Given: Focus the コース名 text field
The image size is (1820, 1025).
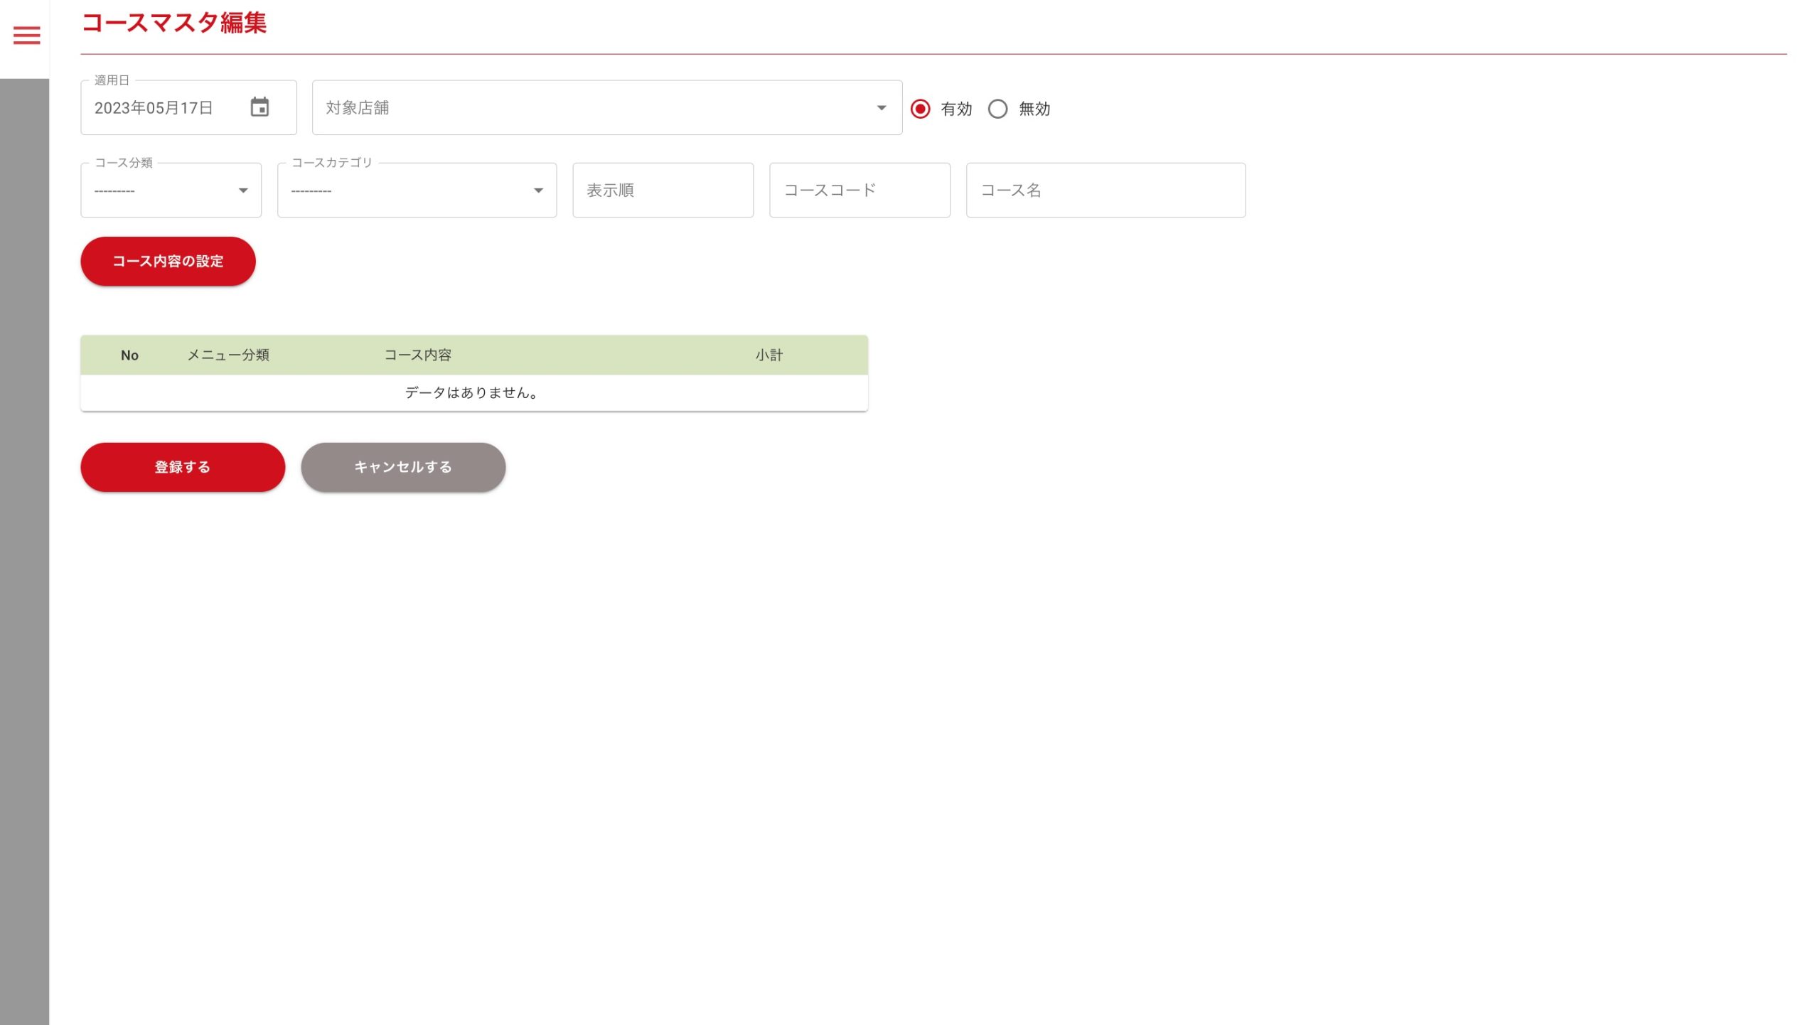Looking at the screenshot, I should point(1105,190).
